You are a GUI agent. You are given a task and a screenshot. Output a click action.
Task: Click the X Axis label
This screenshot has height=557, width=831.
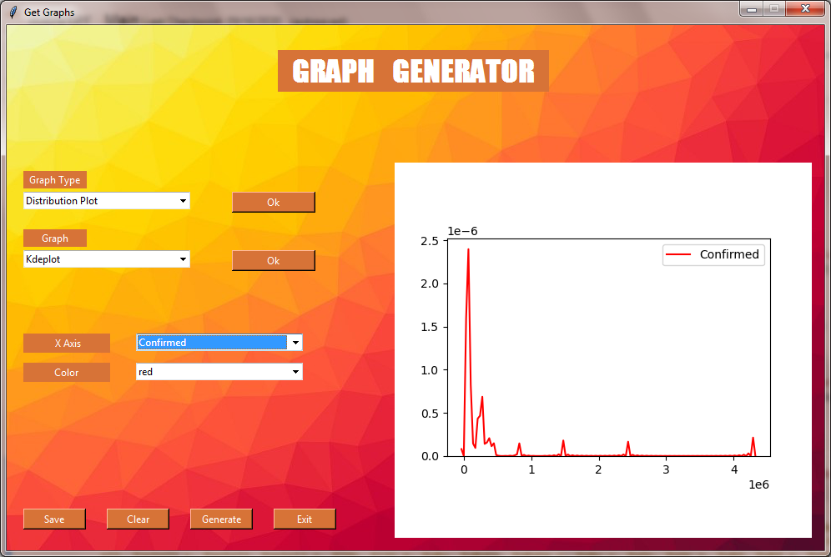click(67, 343)
